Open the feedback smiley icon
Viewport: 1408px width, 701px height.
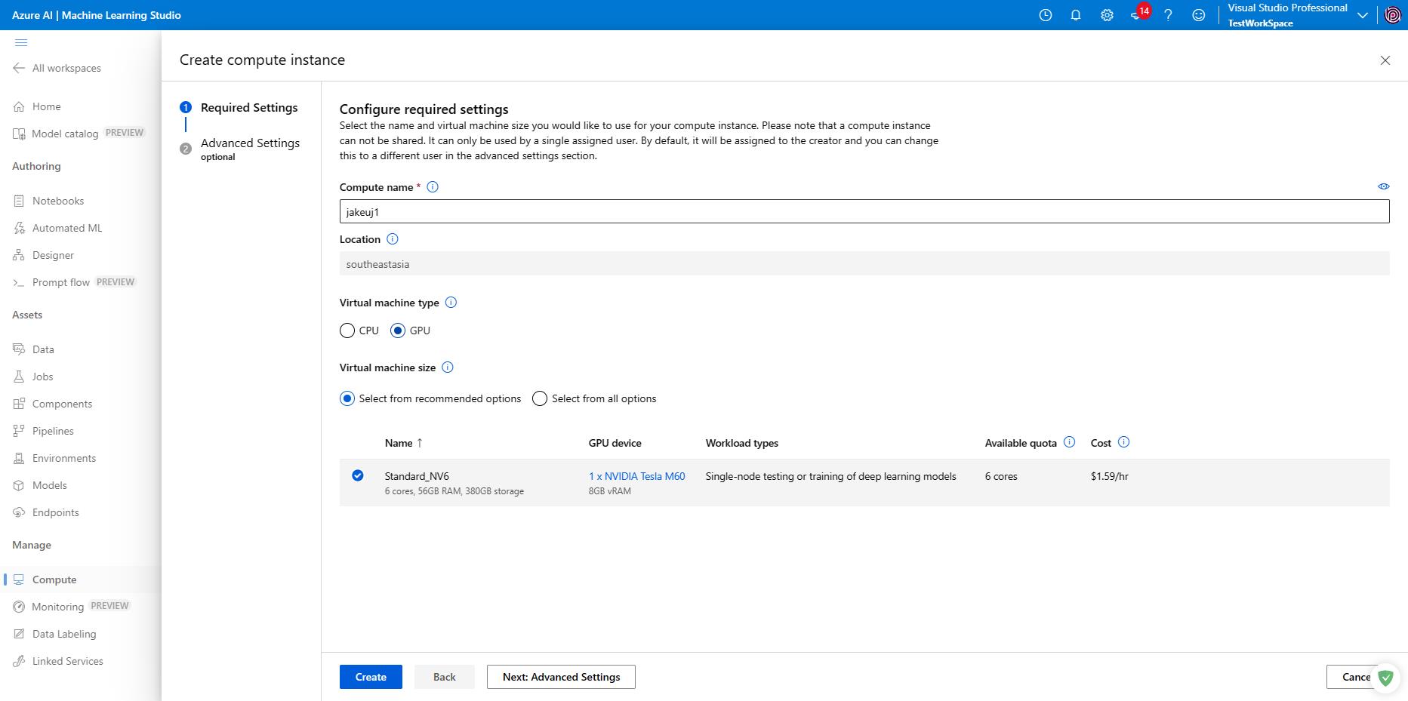point(1198,15)
